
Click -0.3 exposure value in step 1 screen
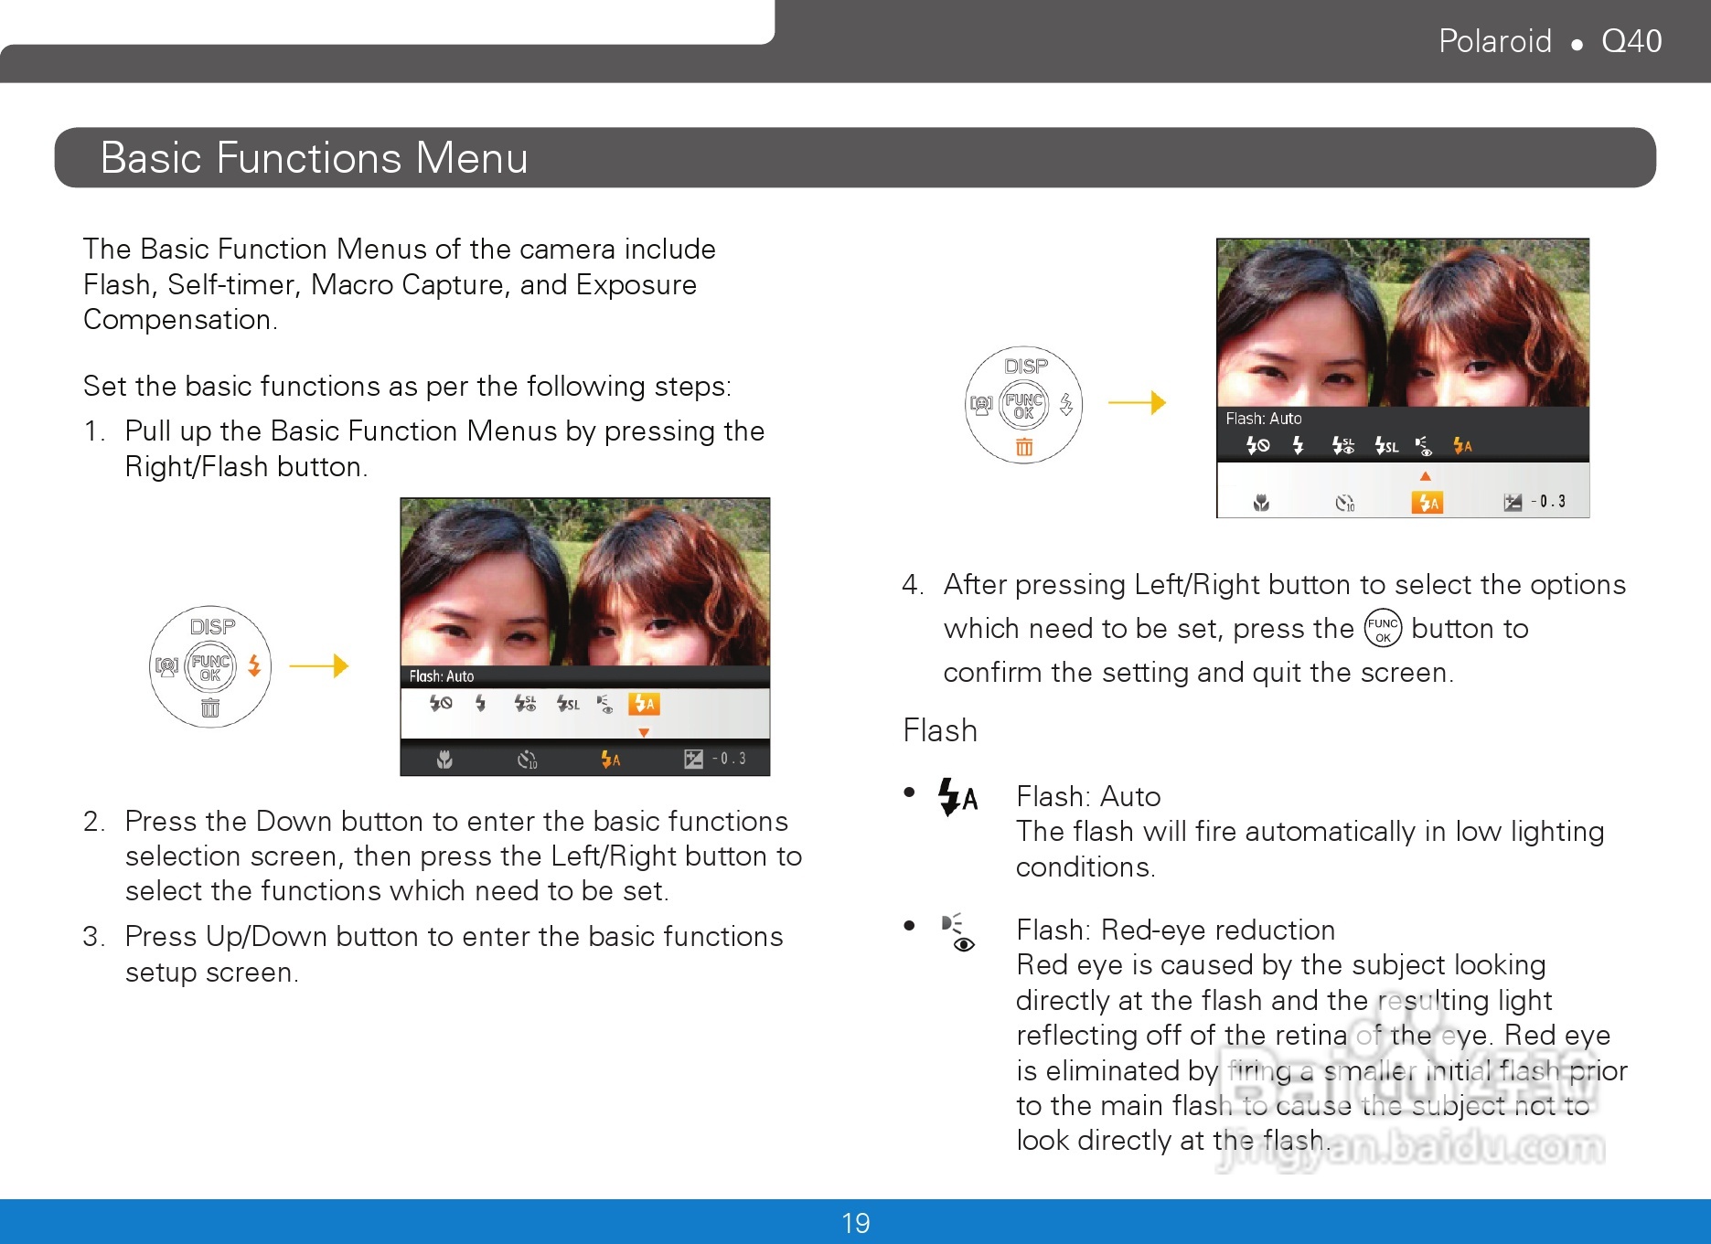pos(729,759)
